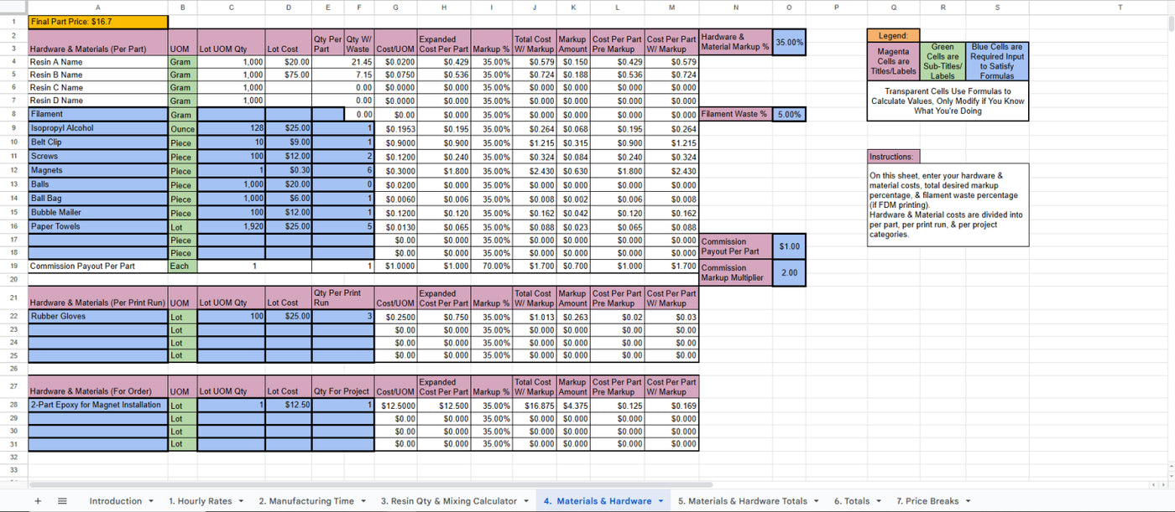The width and height of the screenshot is (1175, 512).
Task: Click the orange Legend label cell
Action: (x=892, y=36)
